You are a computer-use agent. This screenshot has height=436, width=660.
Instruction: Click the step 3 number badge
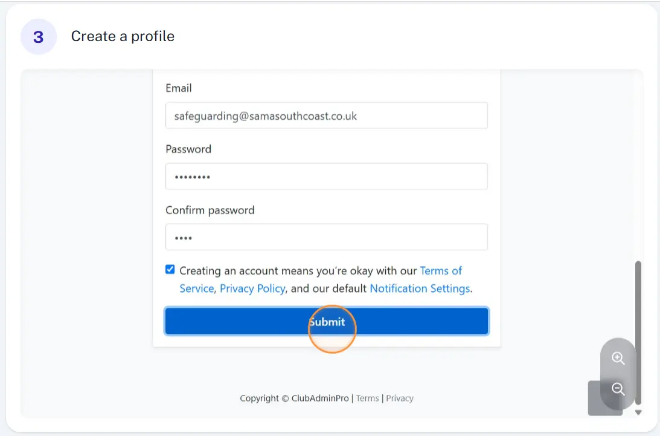pos(38,37)
